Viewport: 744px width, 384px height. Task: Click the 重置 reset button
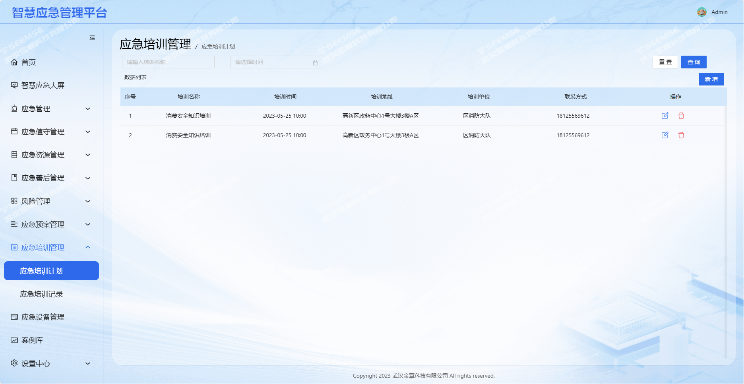(x=665, y=62)
